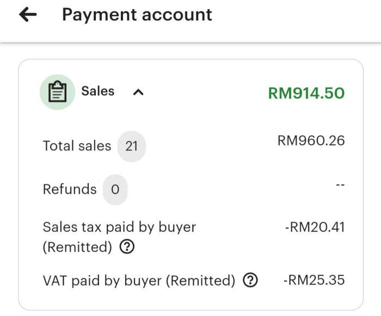This screenshot has height=316, width=381.
Task: Open help for Sales tax paid by buyer
Action: (x=126, y=247)
